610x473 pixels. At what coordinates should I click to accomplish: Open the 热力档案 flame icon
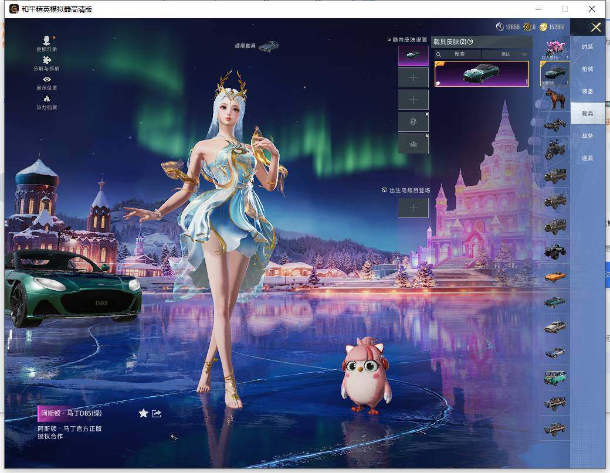point(47,98)
